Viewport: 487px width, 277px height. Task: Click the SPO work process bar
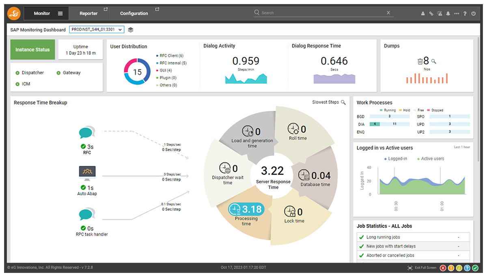point(450,116)
